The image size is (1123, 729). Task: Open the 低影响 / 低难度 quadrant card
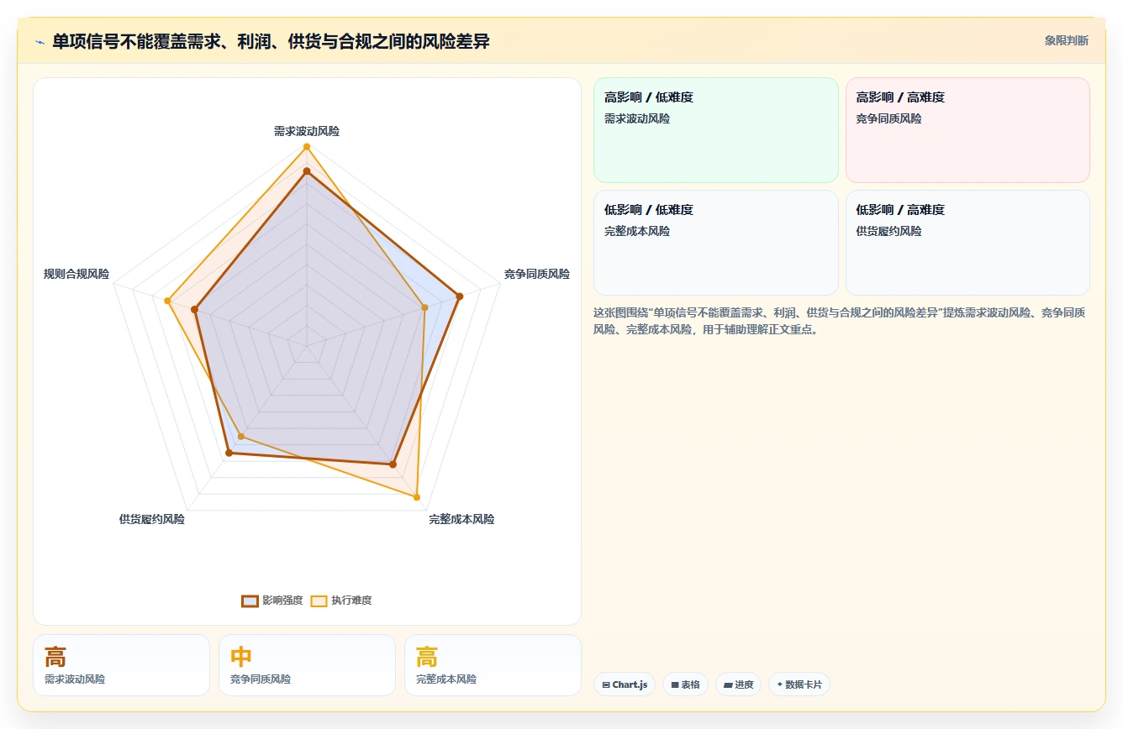(716, 243)
